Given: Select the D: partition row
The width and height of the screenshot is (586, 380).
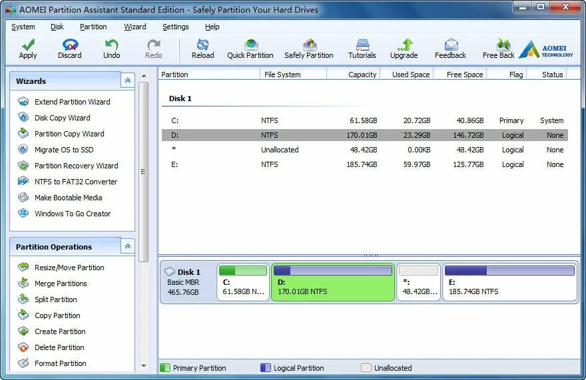Looking at the screenshot, I should (365, 135).
